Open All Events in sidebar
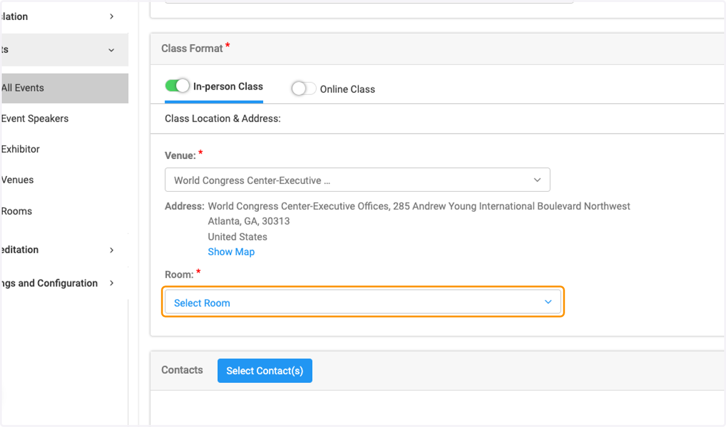Screen dimensions: 726x427 click(x=64, y=88)
